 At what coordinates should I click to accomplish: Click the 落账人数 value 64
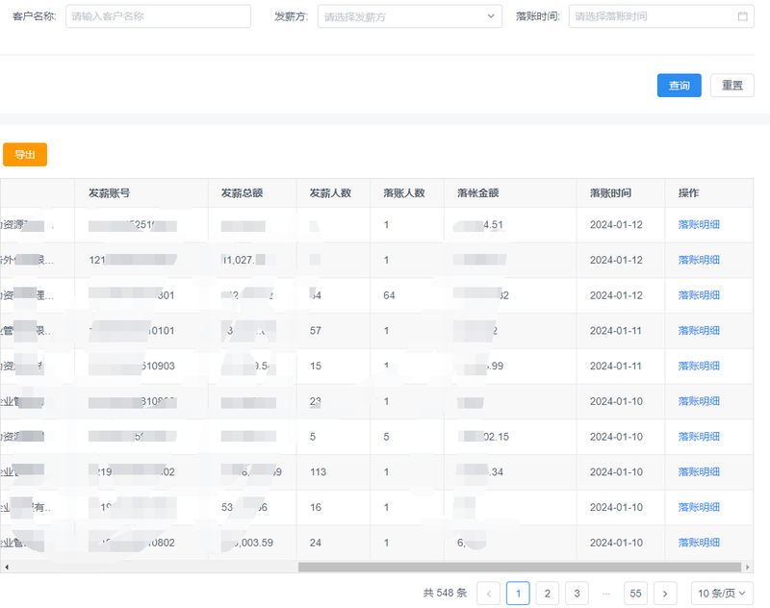(x=389, y=295)
